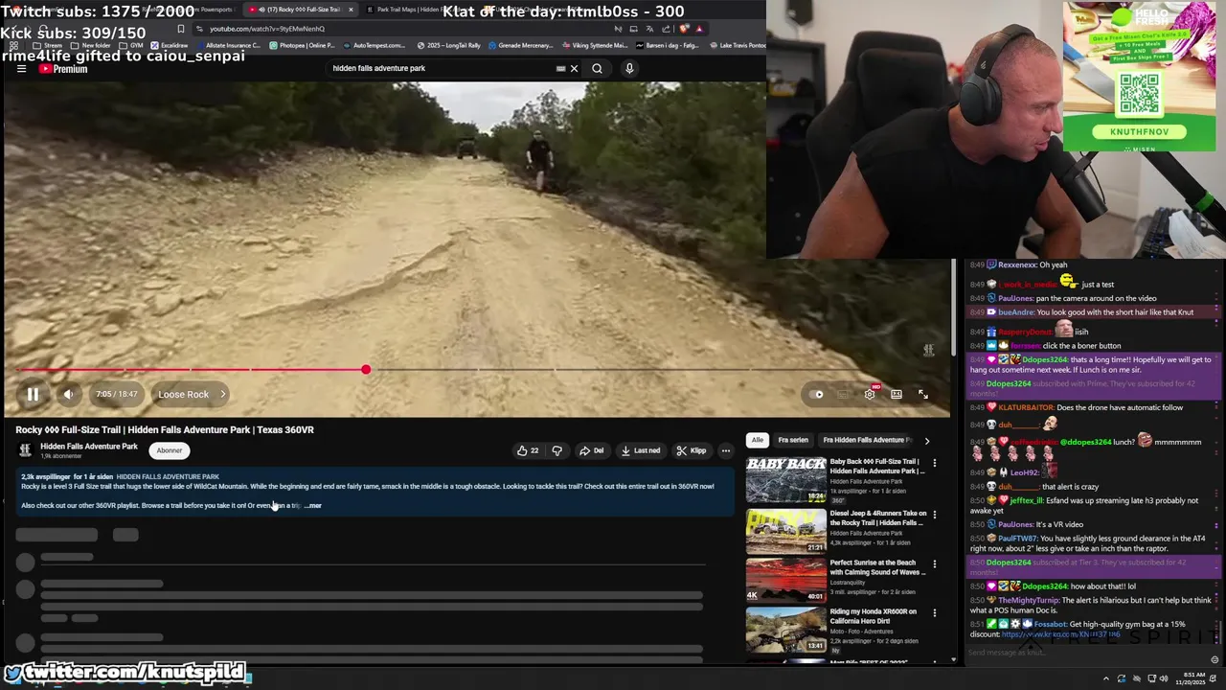Start voice search with microphone icon
The image size is (1226, 690).
[x=629, y=68]
